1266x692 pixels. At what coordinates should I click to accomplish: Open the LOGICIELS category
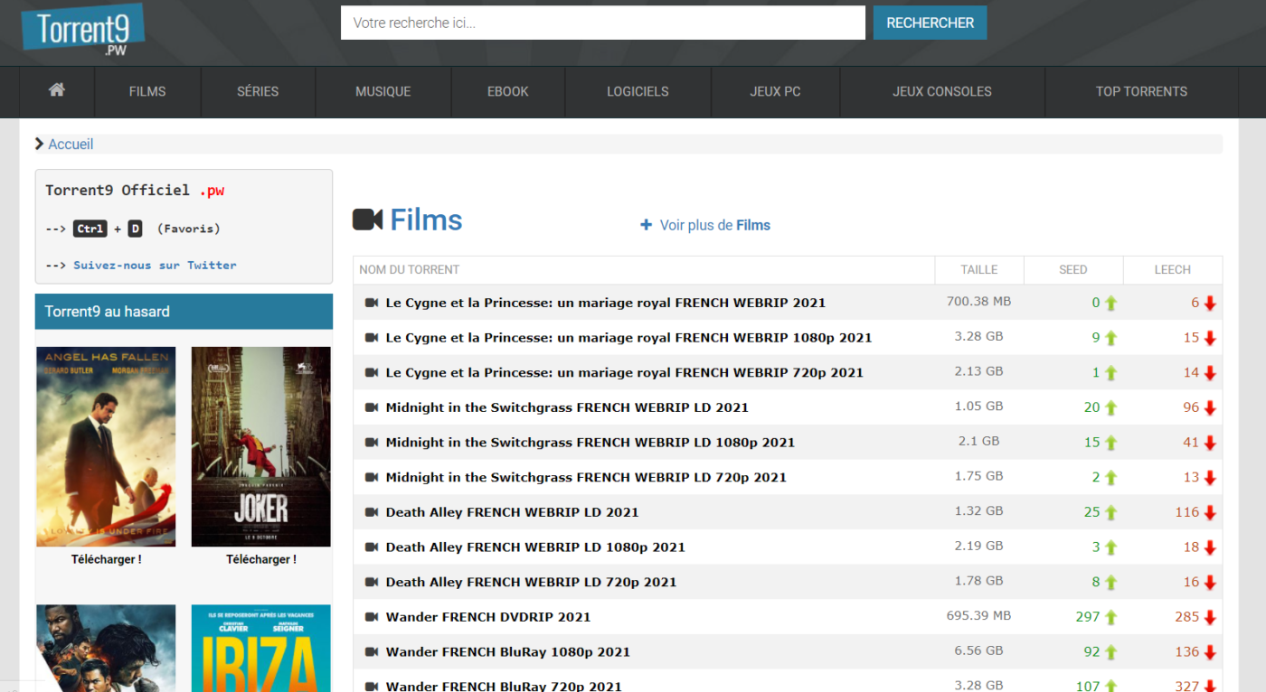(x=638, y=91)
